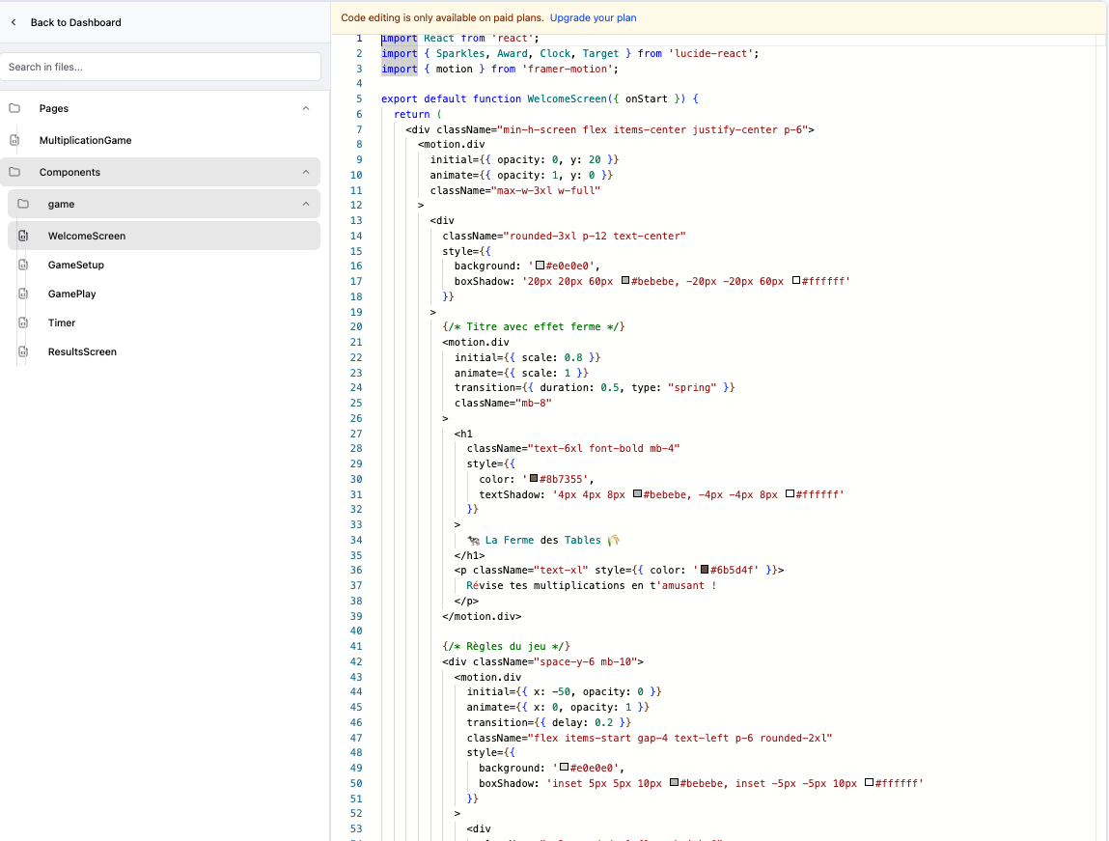Click the Upgrade your plan link

pyautogui.click(x=593, y=18)
